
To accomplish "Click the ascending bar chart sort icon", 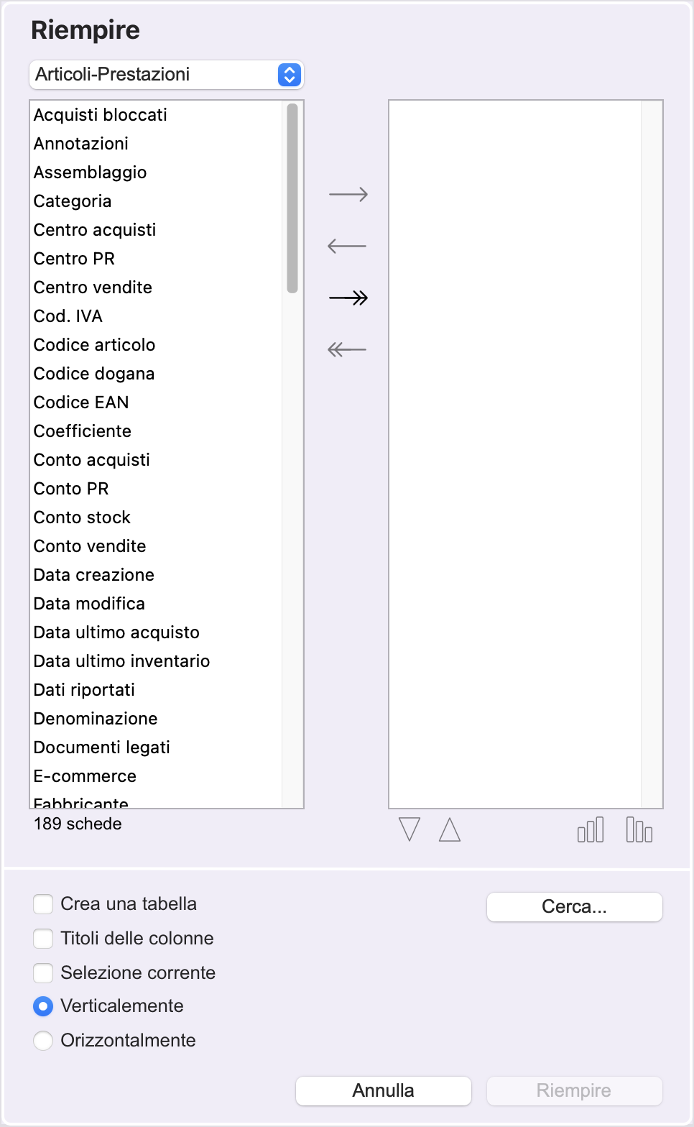I will (x=591, y=829).
